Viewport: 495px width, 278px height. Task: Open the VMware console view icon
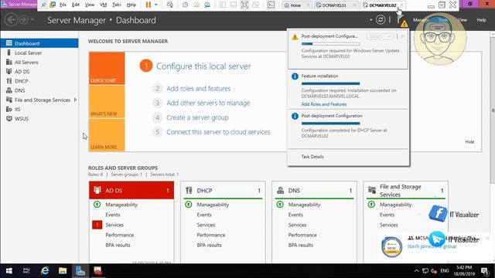(271, 5)
